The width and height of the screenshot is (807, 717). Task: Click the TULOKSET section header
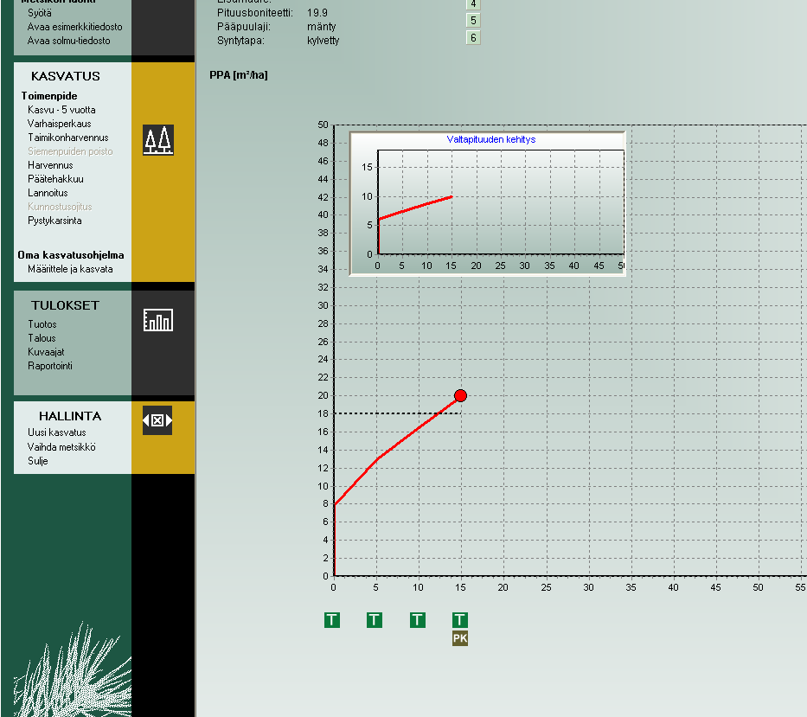pos(66,305)
